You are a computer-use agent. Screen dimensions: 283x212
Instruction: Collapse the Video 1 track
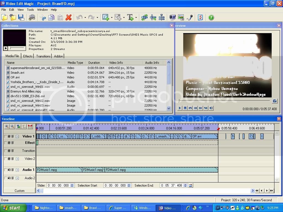17,136
